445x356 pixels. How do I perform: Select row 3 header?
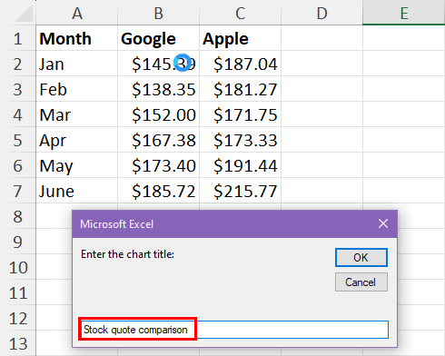tap(17, 89)
